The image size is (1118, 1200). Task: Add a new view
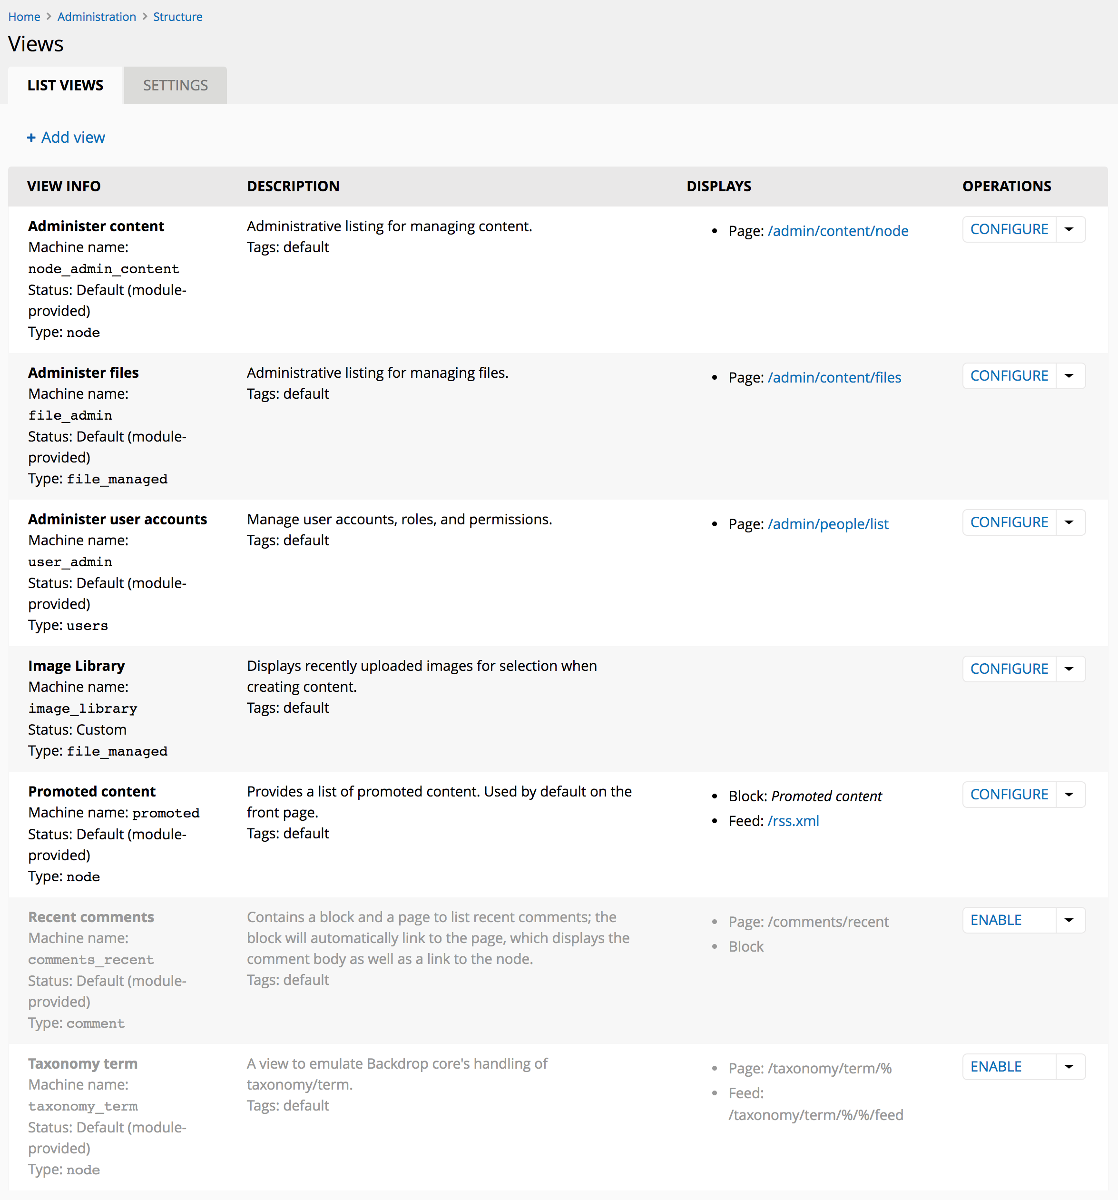[x=66, y=137]
